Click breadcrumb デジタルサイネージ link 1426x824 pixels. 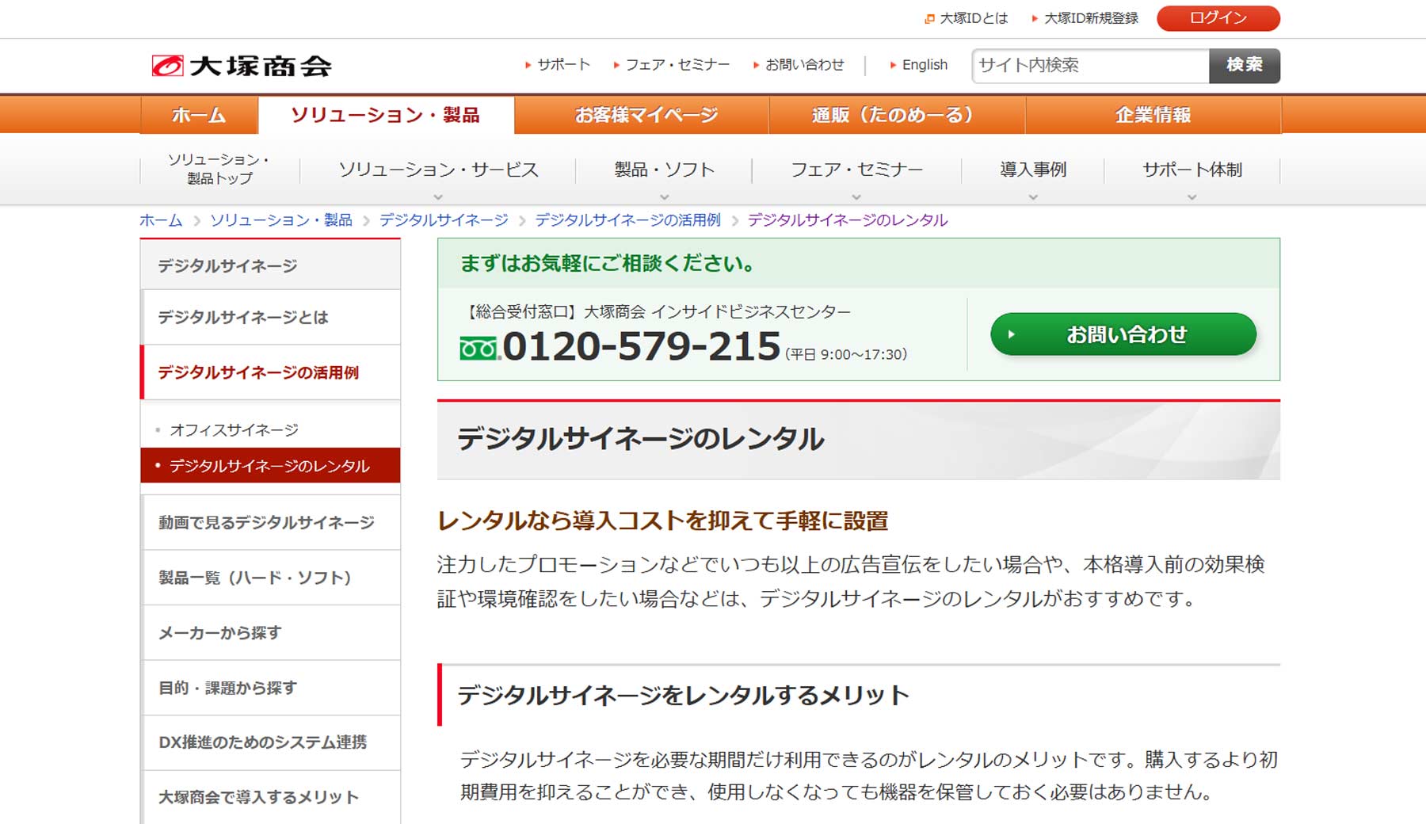click(444, 220)
